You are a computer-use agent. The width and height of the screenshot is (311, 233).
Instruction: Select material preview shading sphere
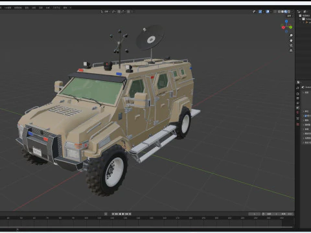(286, 12)
